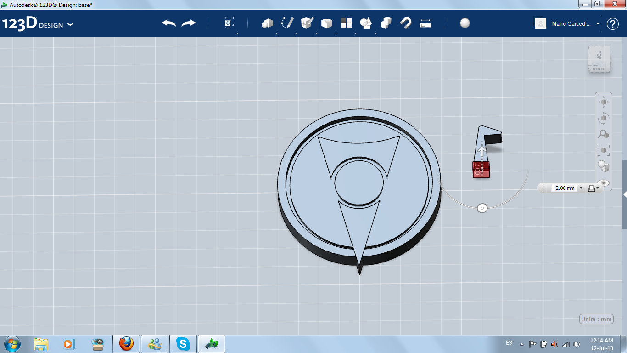Click the ES language indicator
This screenshot has height=353, width=627.
[509, 343]
